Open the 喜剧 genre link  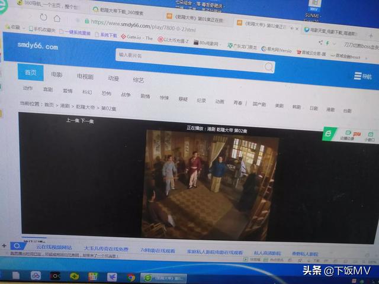(48, 89)
